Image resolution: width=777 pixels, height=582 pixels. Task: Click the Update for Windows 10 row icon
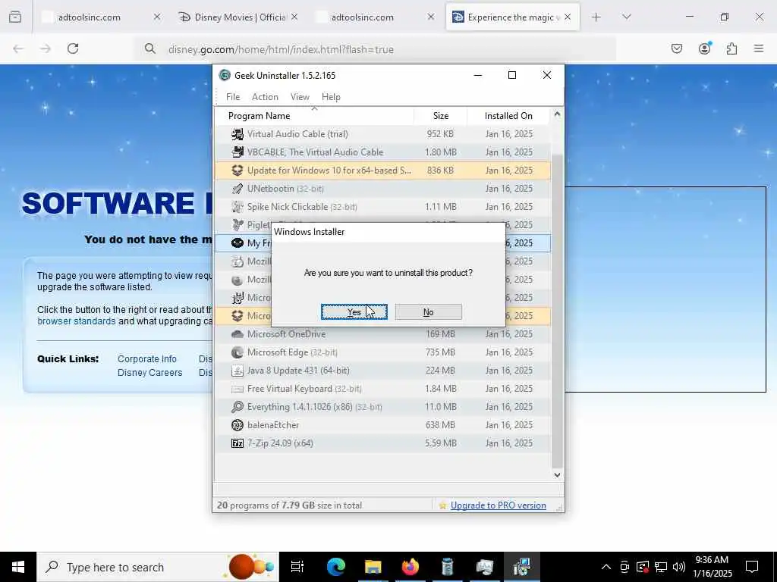click(238, 171)
